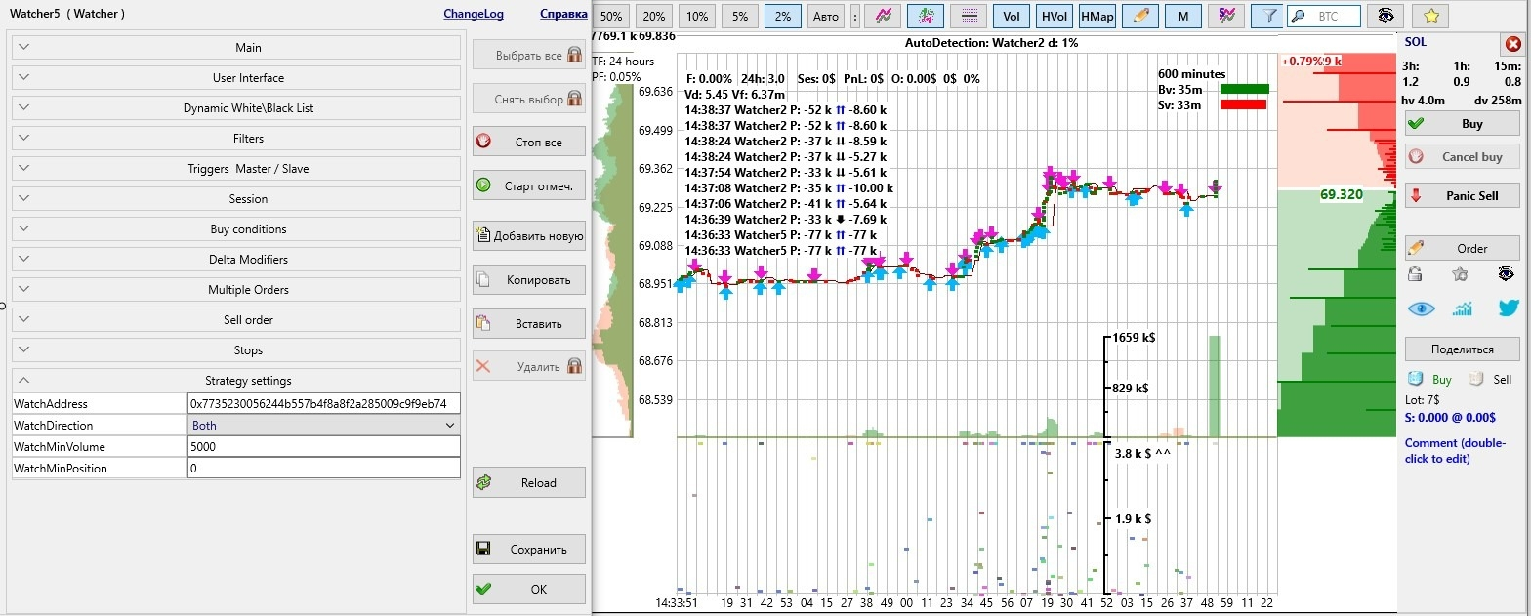This screenshot has width=1531, height=616.
Task: Click the padlock icon below Order
Action: (1415, 273)
